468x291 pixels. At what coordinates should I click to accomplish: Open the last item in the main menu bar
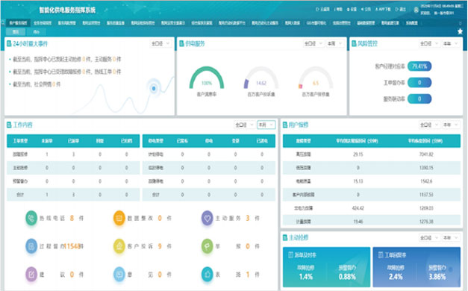tap(411, 23)
